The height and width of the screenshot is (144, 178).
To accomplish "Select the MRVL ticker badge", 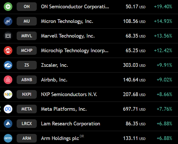I will click(x=27, y=36).
